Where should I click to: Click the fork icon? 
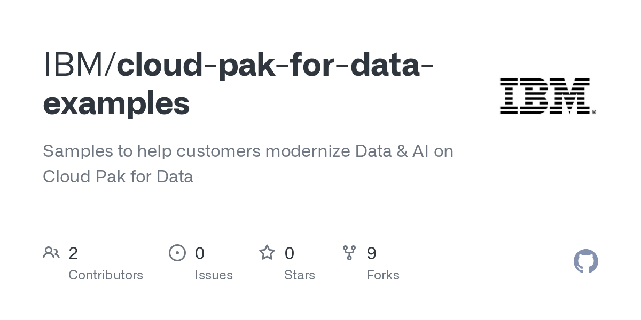(x=349, y=253)
